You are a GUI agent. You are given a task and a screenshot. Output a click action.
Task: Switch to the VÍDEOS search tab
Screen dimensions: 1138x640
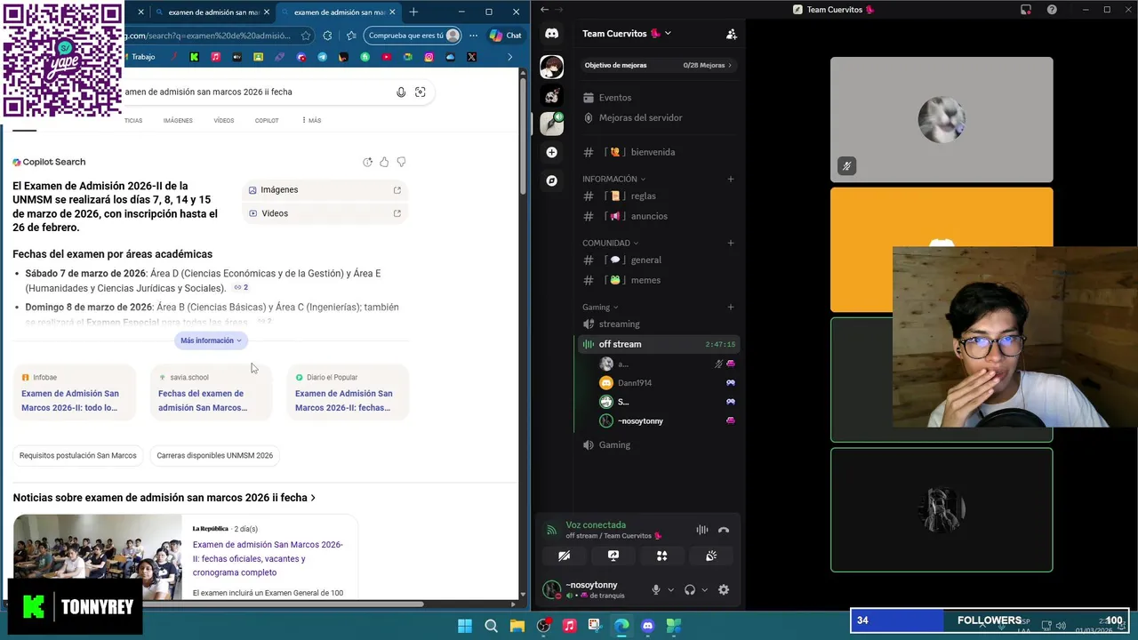click(224, 120)
